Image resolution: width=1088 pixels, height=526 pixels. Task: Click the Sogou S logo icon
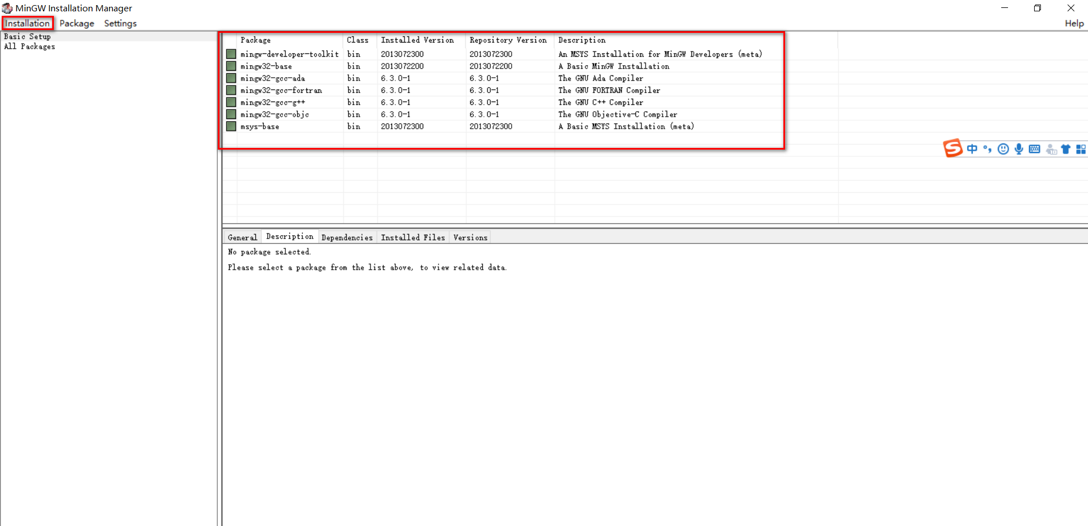tap(953, 148)
